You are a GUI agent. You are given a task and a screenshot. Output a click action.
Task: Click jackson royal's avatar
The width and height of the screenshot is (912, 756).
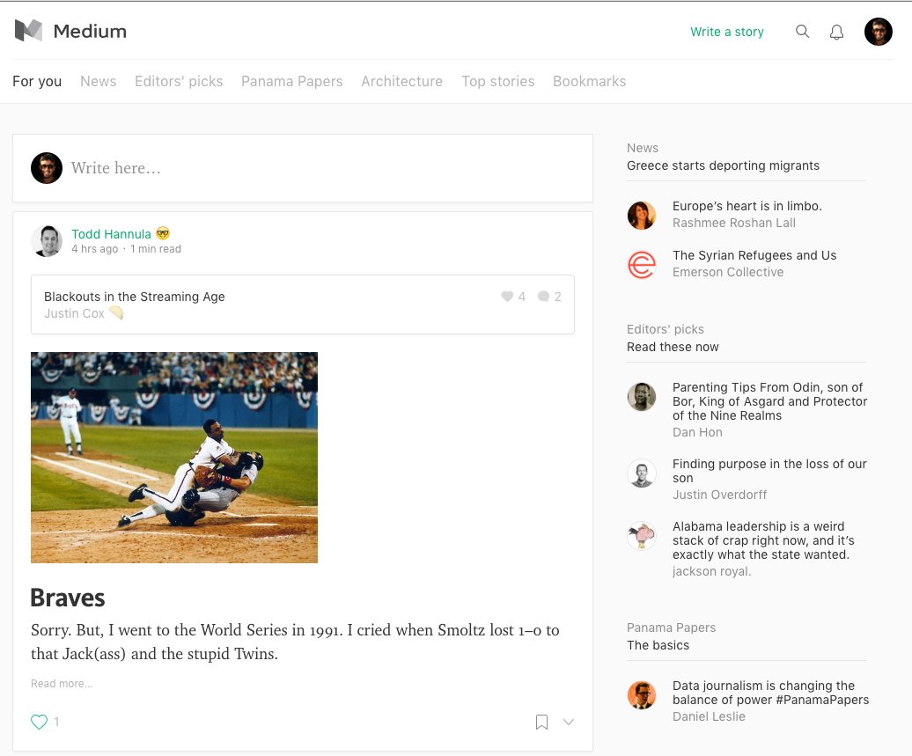[x=642, y=536]
